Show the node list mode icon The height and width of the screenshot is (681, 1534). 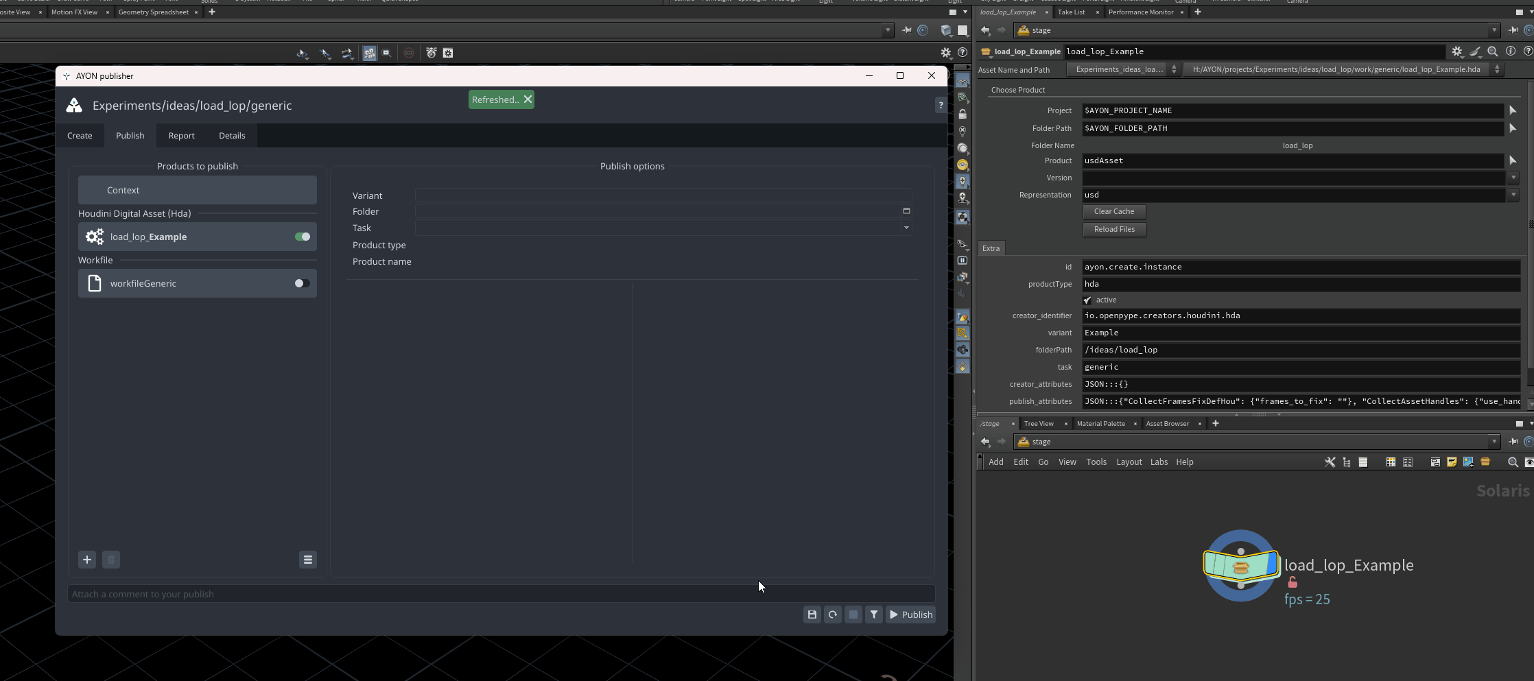click(x=1363, y=462)
